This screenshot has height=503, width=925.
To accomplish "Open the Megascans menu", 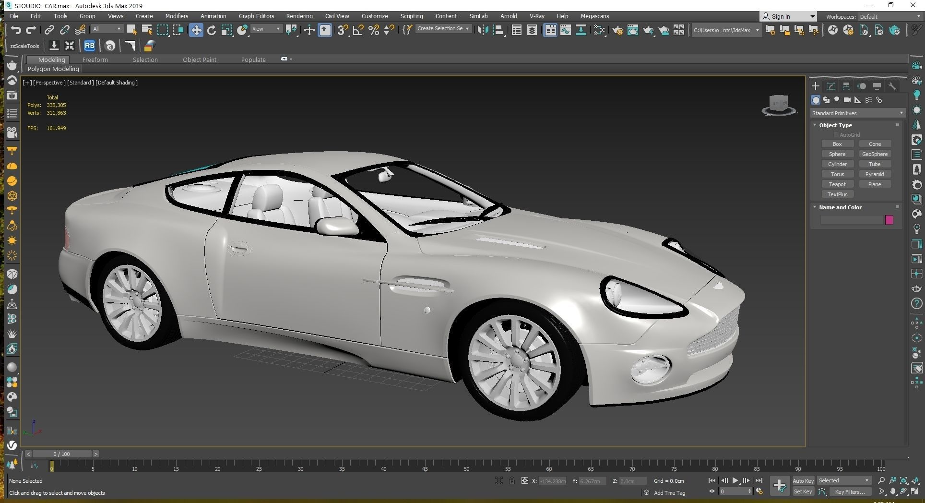I will (594, 16).
